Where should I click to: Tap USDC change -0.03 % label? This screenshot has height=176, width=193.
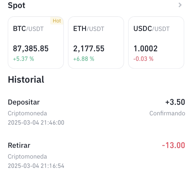point(143,59)
